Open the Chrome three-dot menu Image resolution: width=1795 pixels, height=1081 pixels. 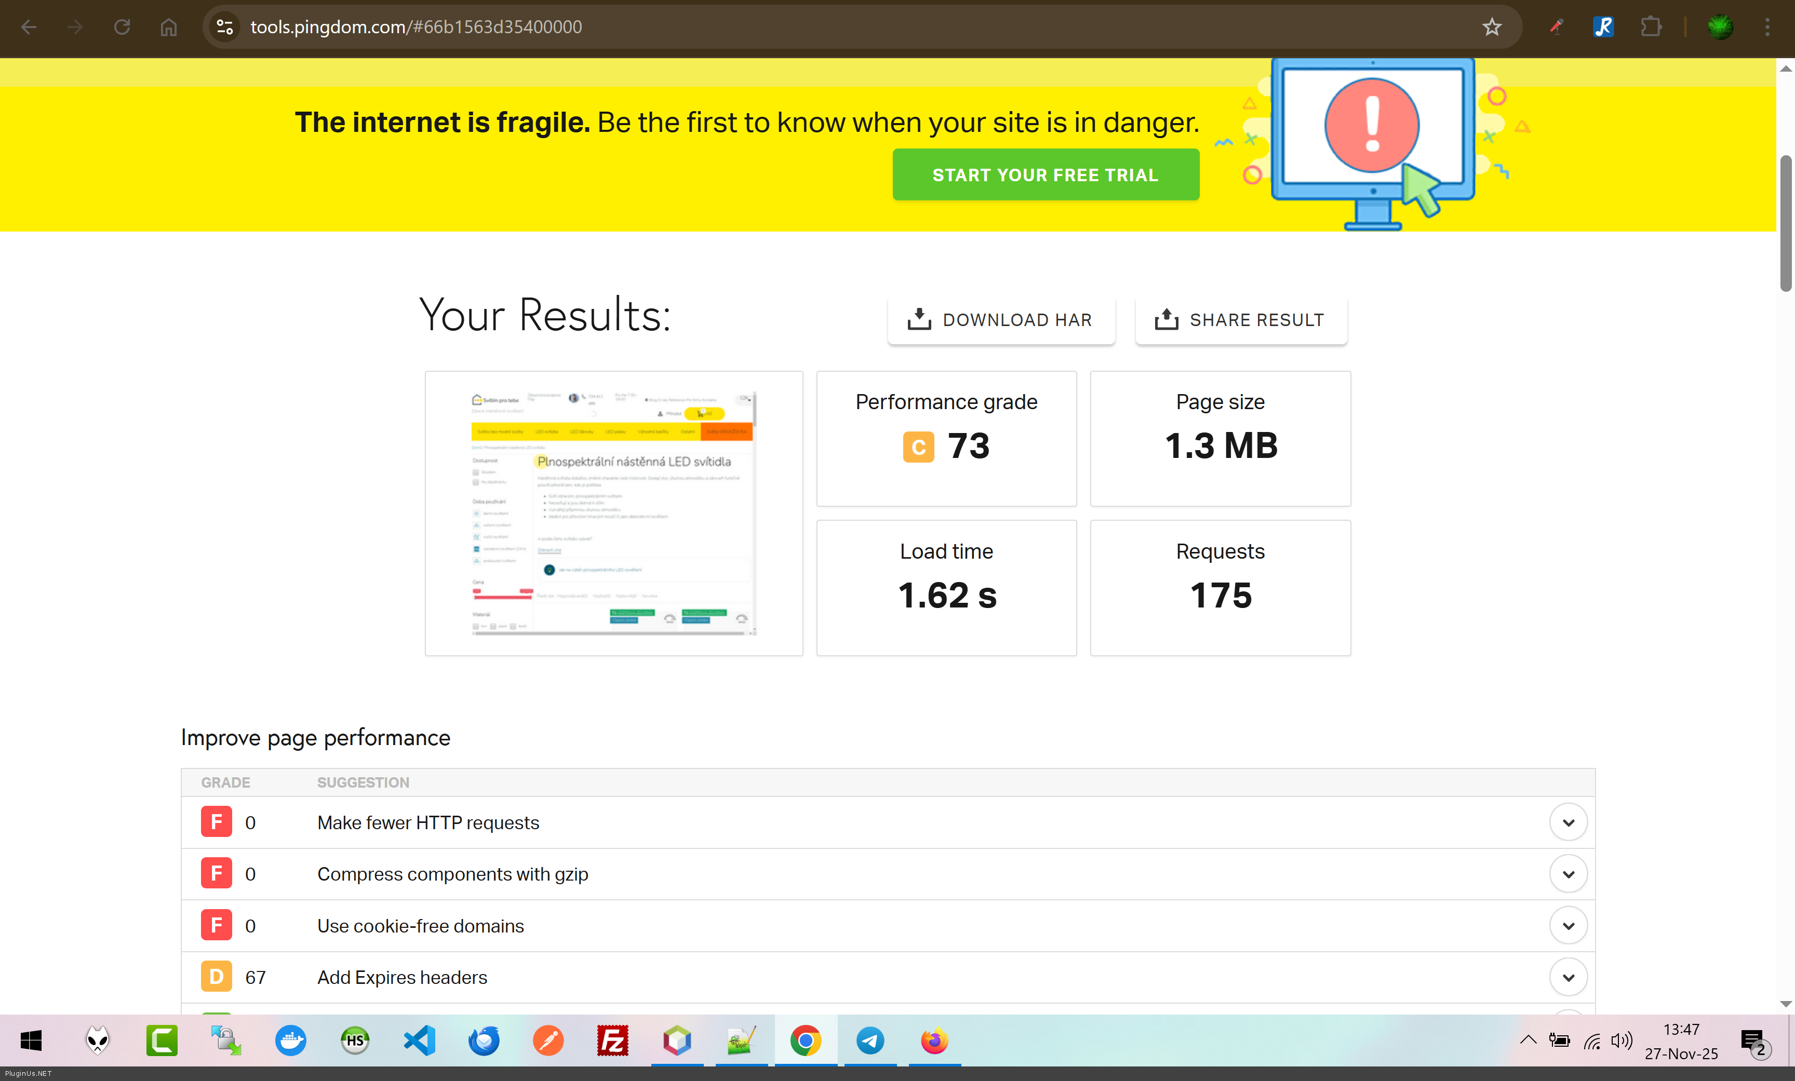coord(1766,27)
